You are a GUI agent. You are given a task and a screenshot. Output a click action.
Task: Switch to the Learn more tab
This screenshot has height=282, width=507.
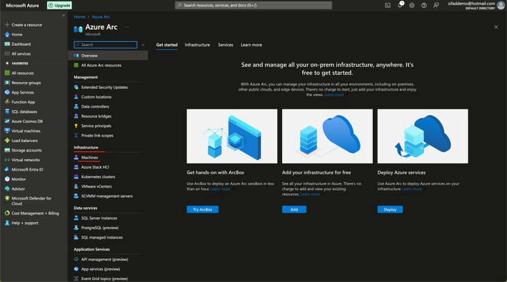pos(251,45)
